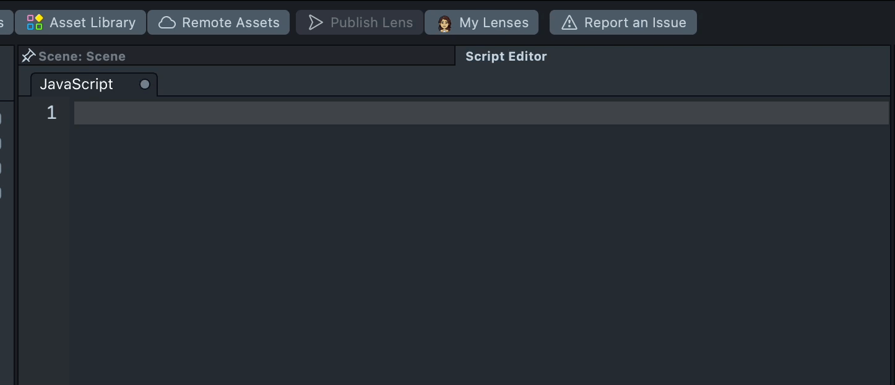Screen dimensions: 895x385
Task: Click the Publish Lens arrow icon
Action: [x=316, y=22]
